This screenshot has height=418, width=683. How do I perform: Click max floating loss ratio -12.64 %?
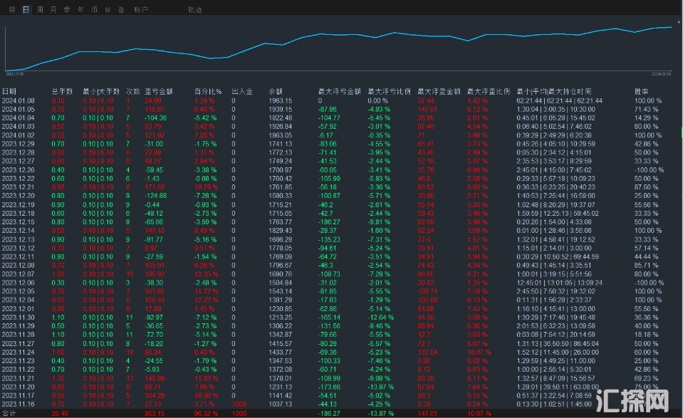tap(381, 318)
